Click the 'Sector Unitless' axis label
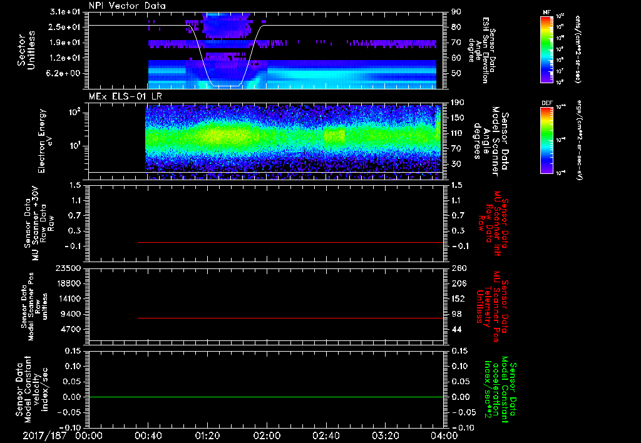Viewport: 641px width, 443px height. click(x=26, y=50)
